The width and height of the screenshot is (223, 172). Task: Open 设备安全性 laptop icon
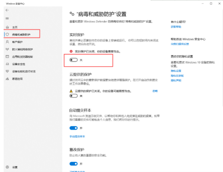[x=7, y=64]
